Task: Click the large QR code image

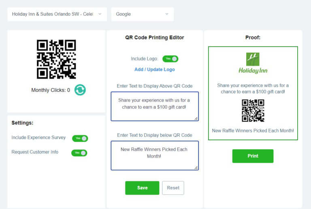Action: point(56,59)
